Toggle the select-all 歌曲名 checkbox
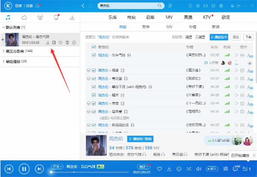Screen dimensions: 257x177 (x=94, y=46)
